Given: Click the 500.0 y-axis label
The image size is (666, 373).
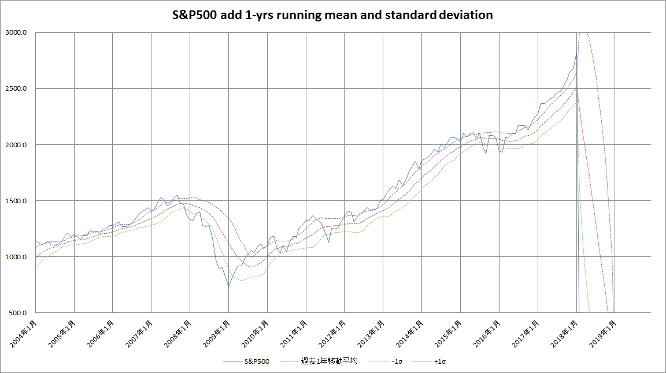Looking at the screenshot, I should 18,313.
